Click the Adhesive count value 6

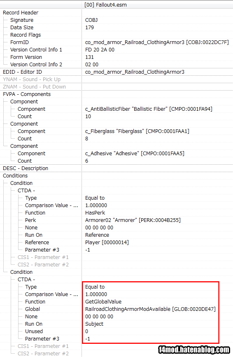click(x=87, y=161)
